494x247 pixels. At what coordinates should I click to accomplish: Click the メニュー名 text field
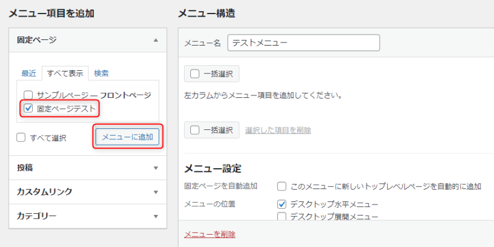click(303, 43)
